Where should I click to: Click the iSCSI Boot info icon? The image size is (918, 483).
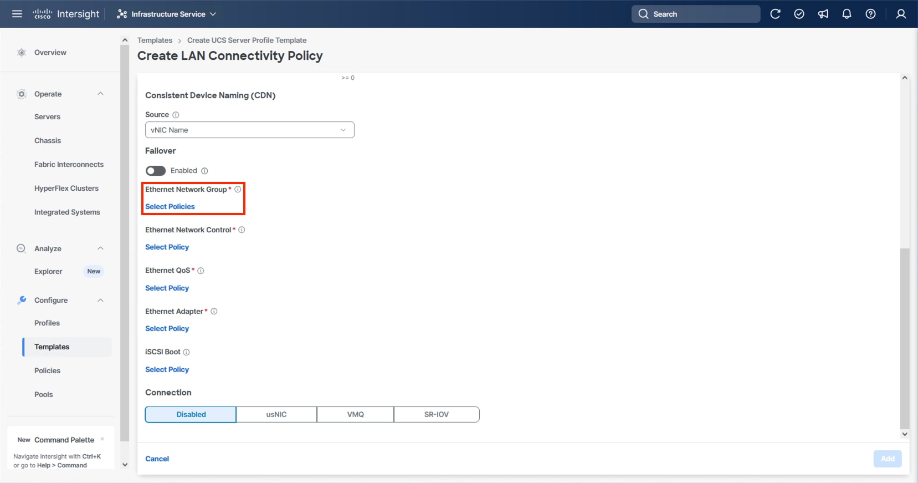tap(186, 352)
